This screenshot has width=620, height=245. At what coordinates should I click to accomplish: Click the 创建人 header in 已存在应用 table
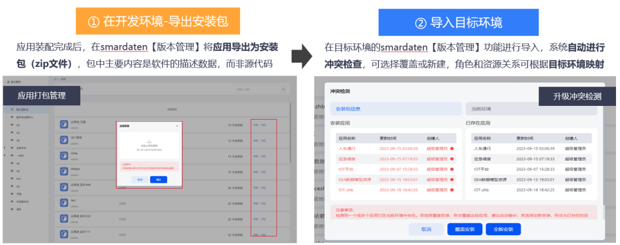[571, 139]
